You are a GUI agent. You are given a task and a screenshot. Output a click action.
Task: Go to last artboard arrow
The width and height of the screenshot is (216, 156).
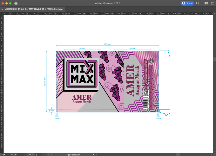coord(51,155)
